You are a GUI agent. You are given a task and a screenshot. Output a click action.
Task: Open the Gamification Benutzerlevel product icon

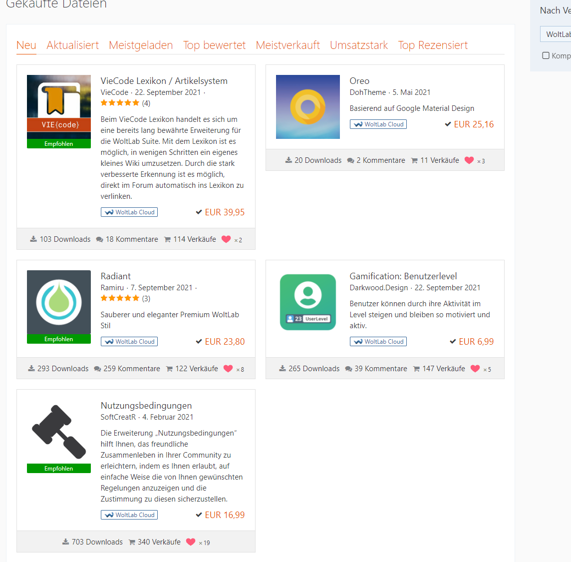click(x=308, y=302)
